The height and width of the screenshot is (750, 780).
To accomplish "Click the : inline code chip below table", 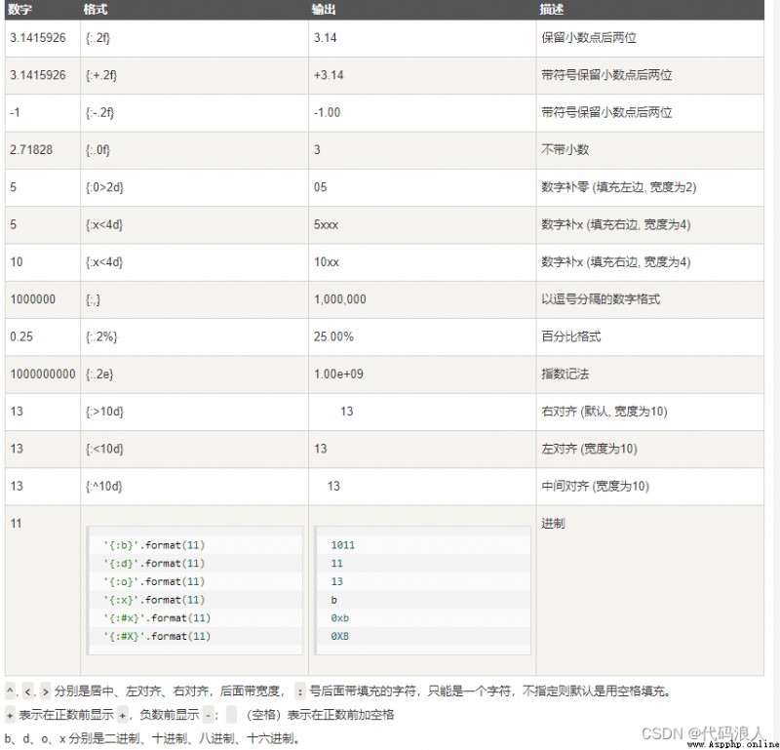I will (x=300, y=691).
